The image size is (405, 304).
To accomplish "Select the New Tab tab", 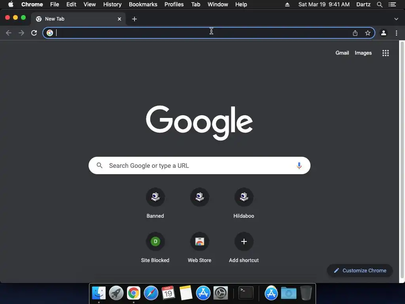I will (78, 19).
